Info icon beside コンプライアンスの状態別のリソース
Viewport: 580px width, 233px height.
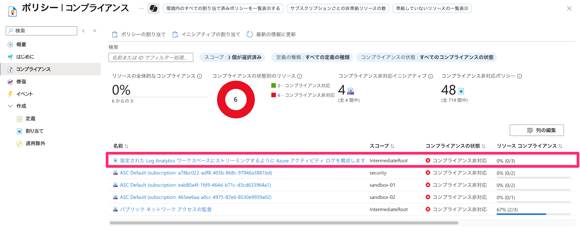tap(300, 76)
